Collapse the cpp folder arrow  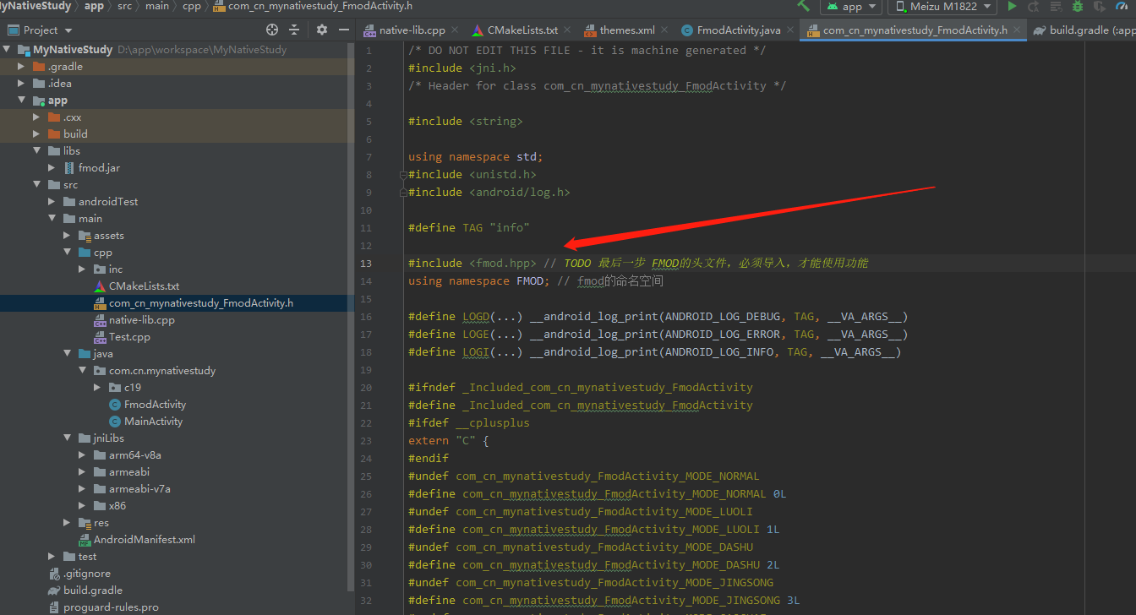tap(68, 253)
